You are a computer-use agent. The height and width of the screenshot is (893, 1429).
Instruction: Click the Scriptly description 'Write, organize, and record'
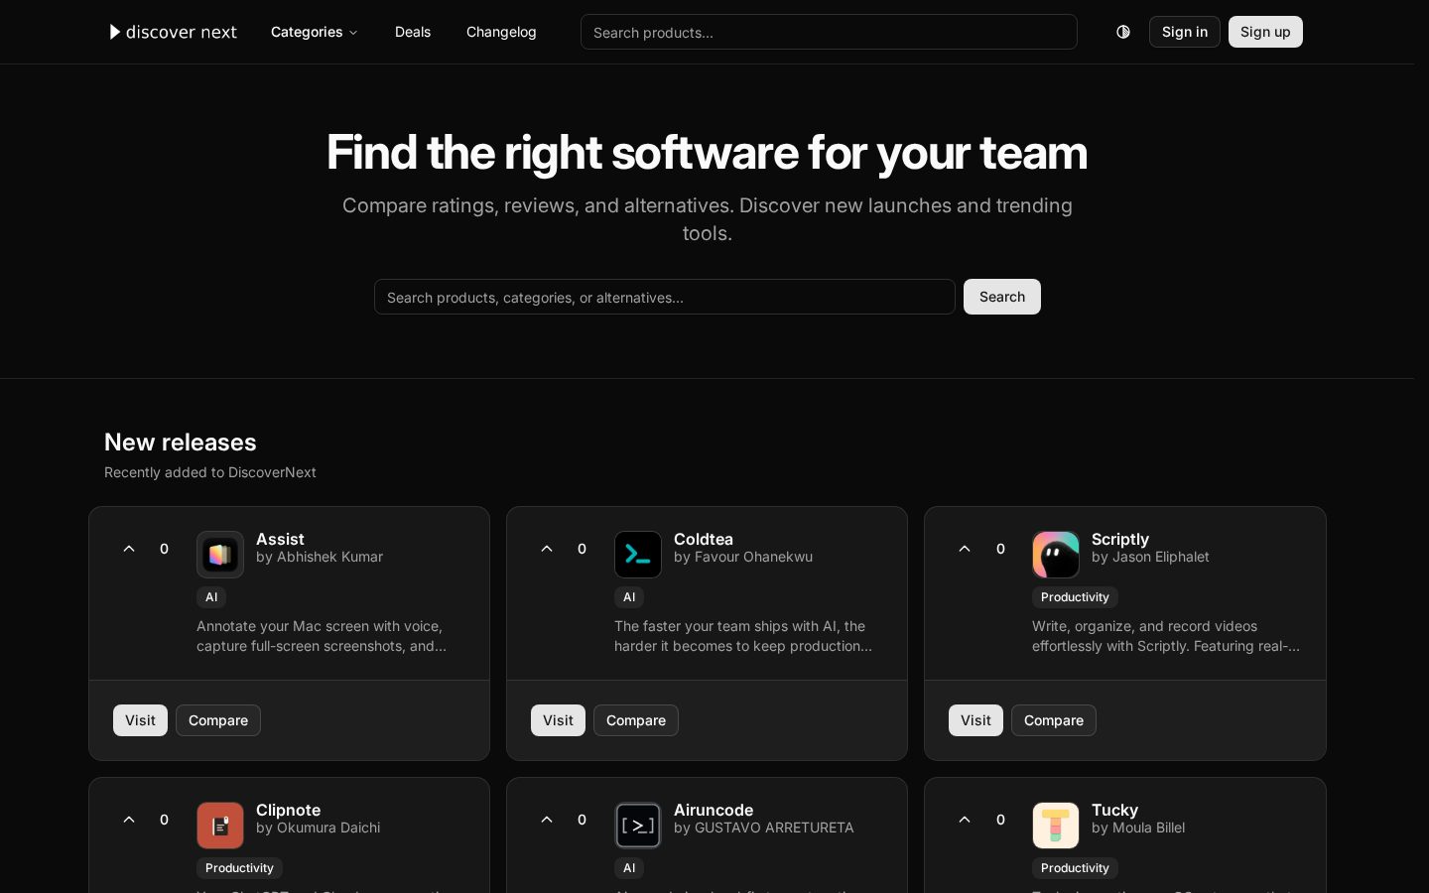[1166, 636]
